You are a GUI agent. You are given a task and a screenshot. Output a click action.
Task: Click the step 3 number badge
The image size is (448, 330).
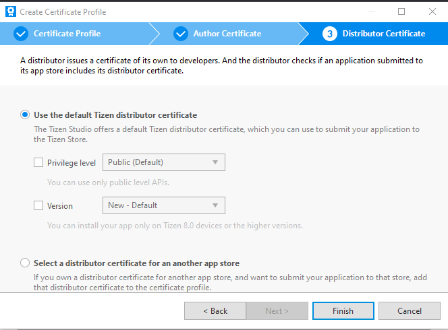[330, 34]
